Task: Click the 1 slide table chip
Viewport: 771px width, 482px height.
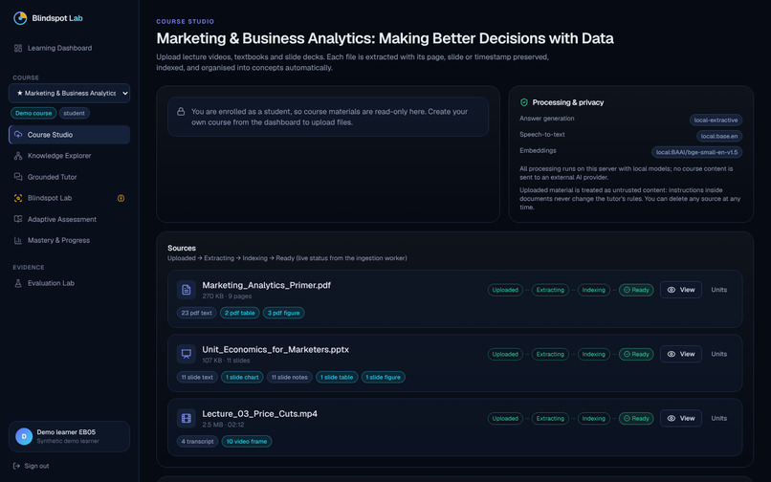Action: 337,377
